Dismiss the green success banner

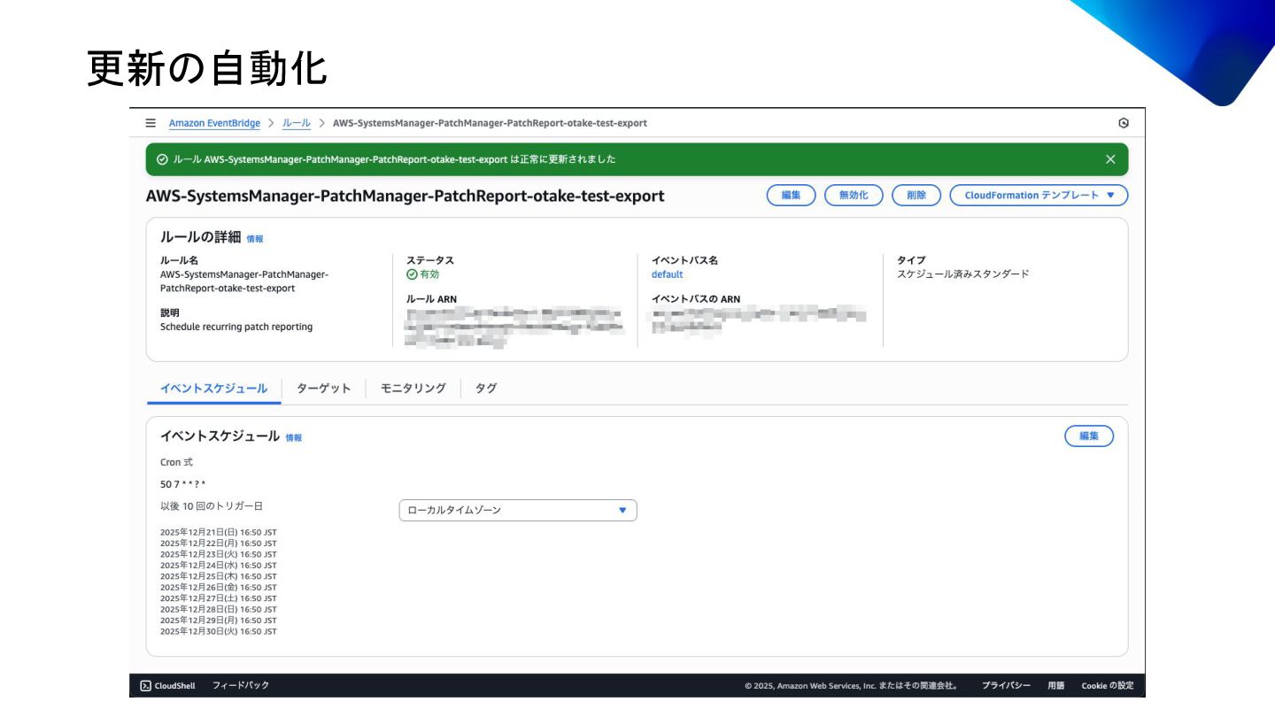pos(1110,159)
